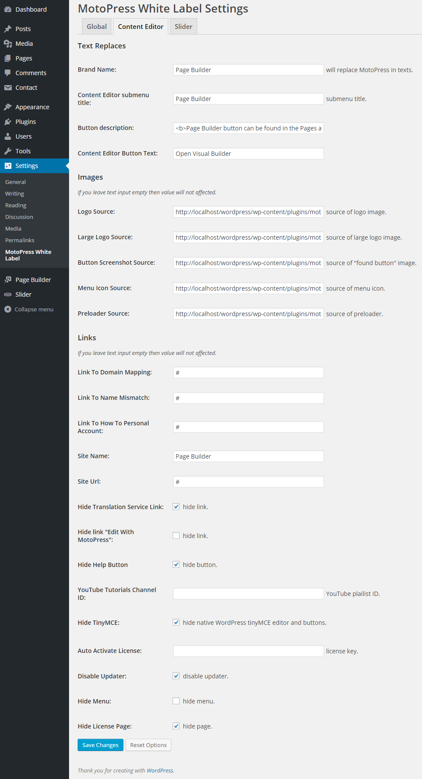Click the Settings sliders icon
This screenshot has height=779, width=422.
pos(8,166)
